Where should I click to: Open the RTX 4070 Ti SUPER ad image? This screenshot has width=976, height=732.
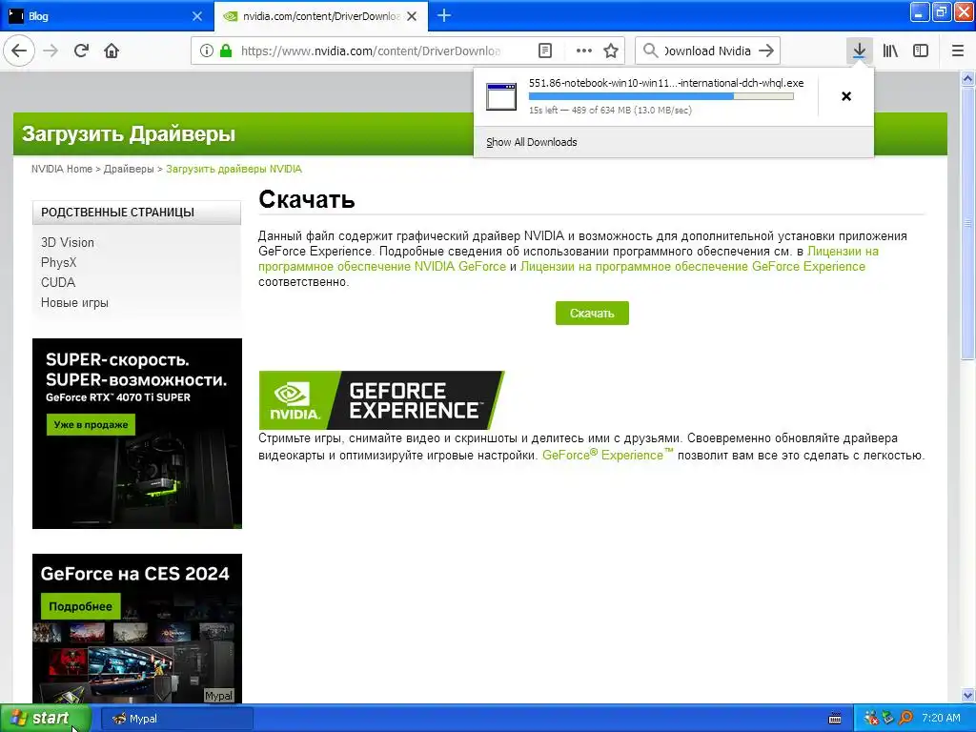pos(137,434)
